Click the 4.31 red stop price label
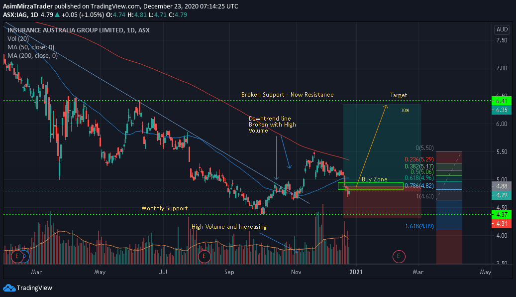The width and height of the screenshot is (516, 297). (502, 223)
